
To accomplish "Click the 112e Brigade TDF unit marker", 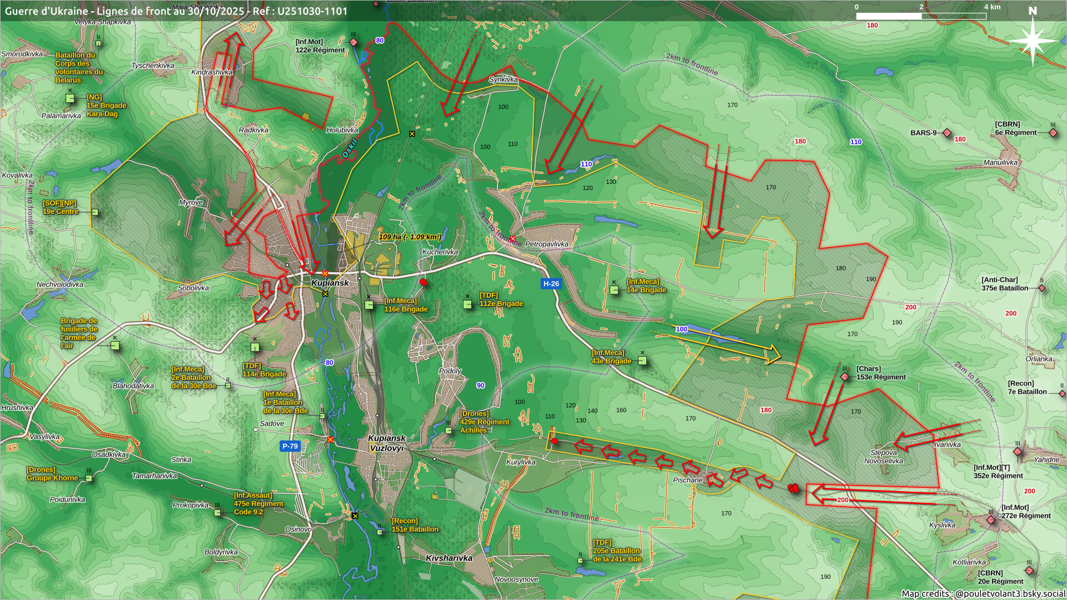I will pos(467,304).
